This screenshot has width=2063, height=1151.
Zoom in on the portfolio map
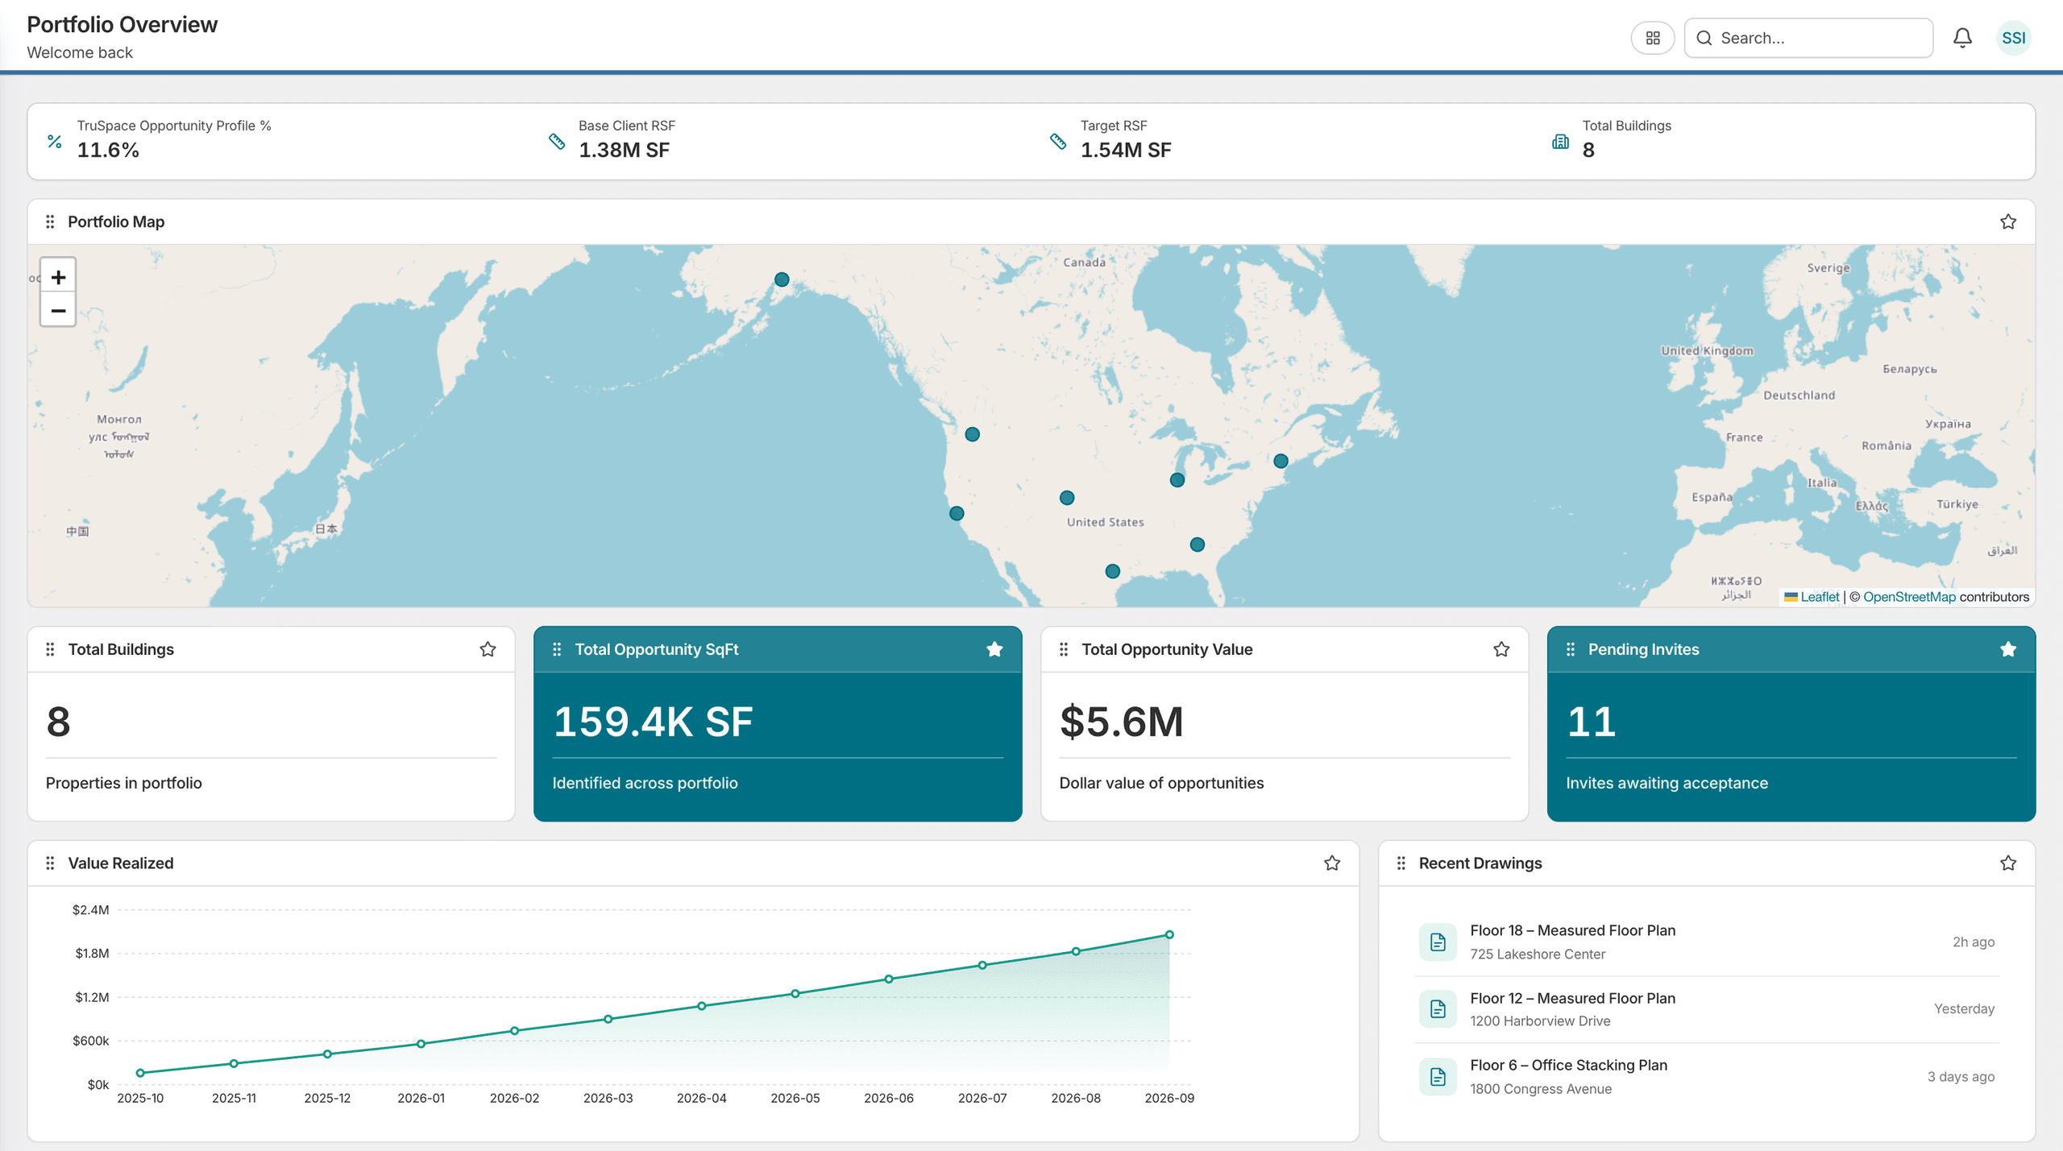pyautogui.click(x=58, y=277)
